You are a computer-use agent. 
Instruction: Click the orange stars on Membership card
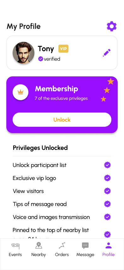pos(107,90)
